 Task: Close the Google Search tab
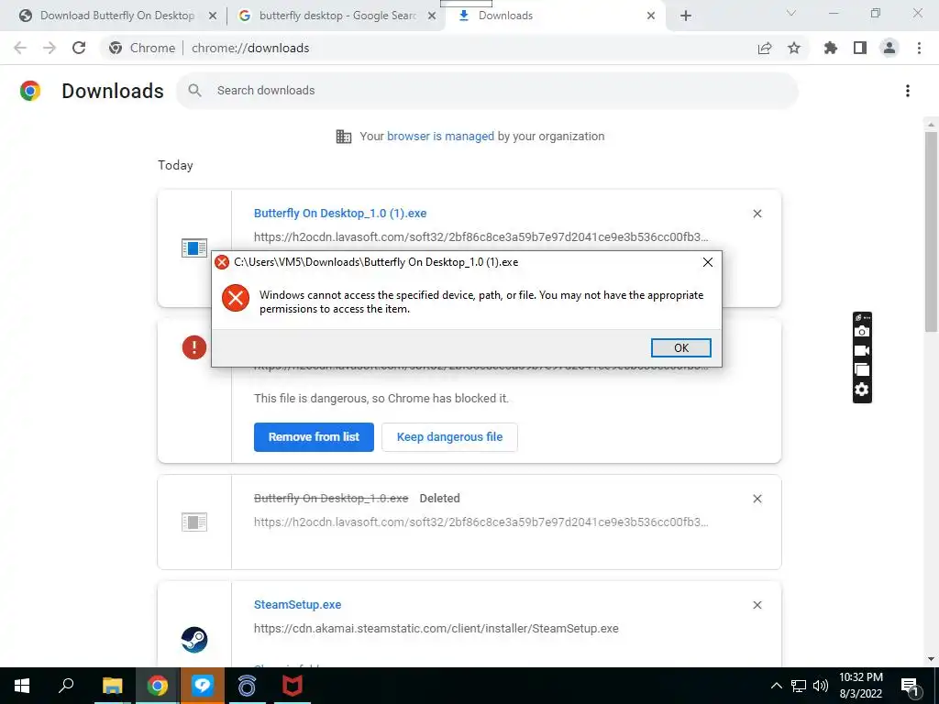pos(432,16)
